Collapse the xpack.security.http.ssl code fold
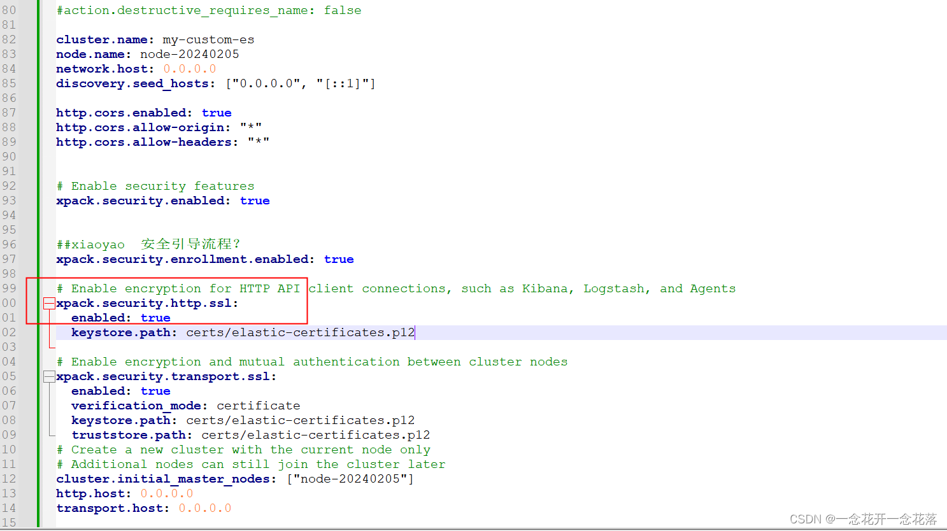 coord(49,303)
